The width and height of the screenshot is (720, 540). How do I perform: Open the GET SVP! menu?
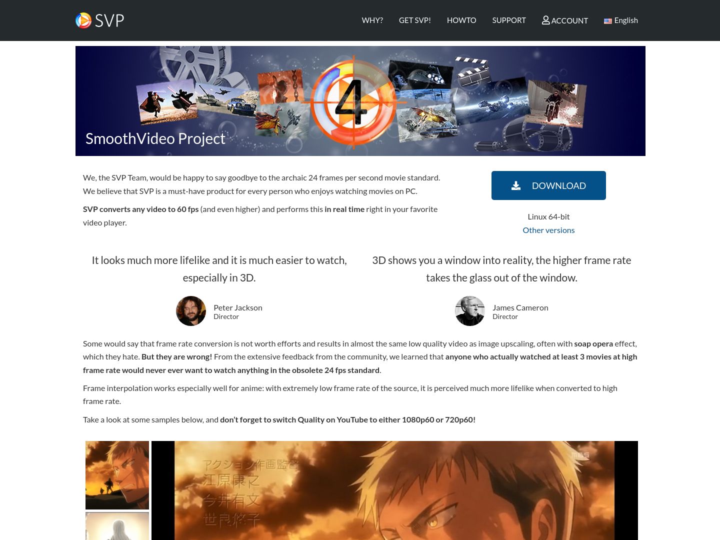coord(414,20)
